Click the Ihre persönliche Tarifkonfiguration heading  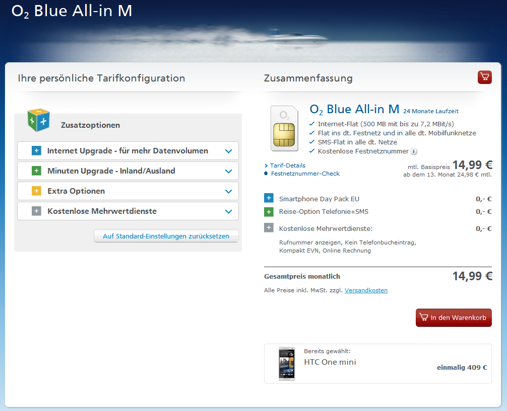101,78
